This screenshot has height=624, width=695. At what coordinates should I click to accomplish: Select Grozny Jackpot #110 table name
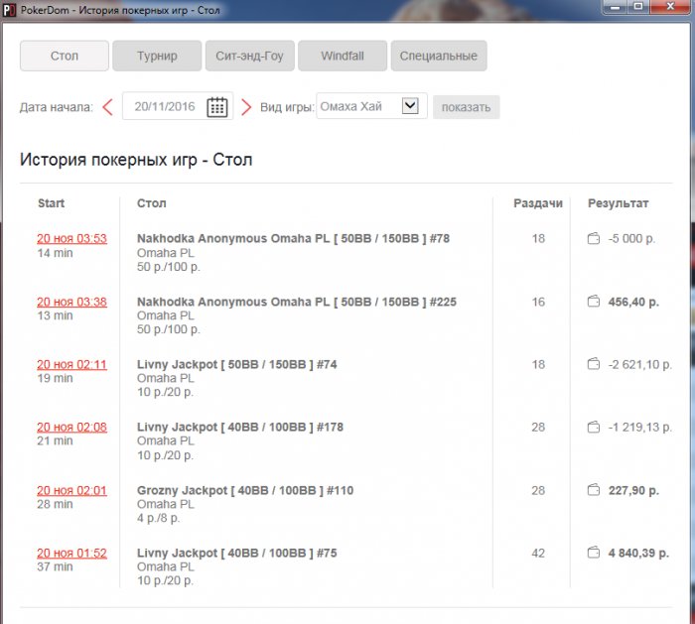(x=245, y=490)
